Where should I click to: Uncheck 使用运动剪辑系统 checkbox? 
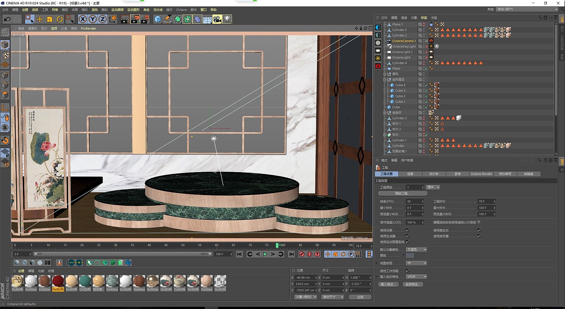(407, 242)
